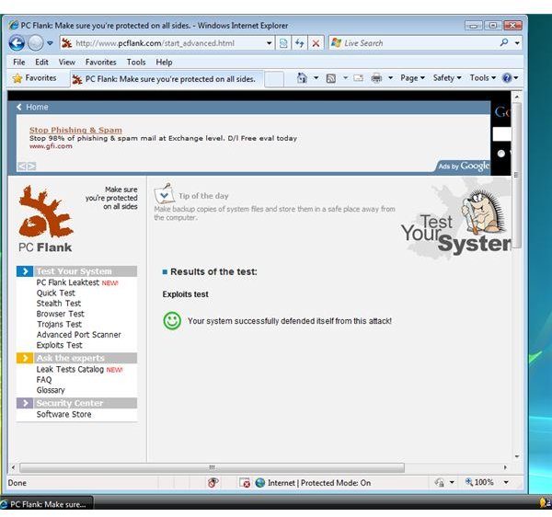Image resolution: width=552 pixels, height=517 pixels.
Task: Open the Help menu
Action: coord(164,62)
